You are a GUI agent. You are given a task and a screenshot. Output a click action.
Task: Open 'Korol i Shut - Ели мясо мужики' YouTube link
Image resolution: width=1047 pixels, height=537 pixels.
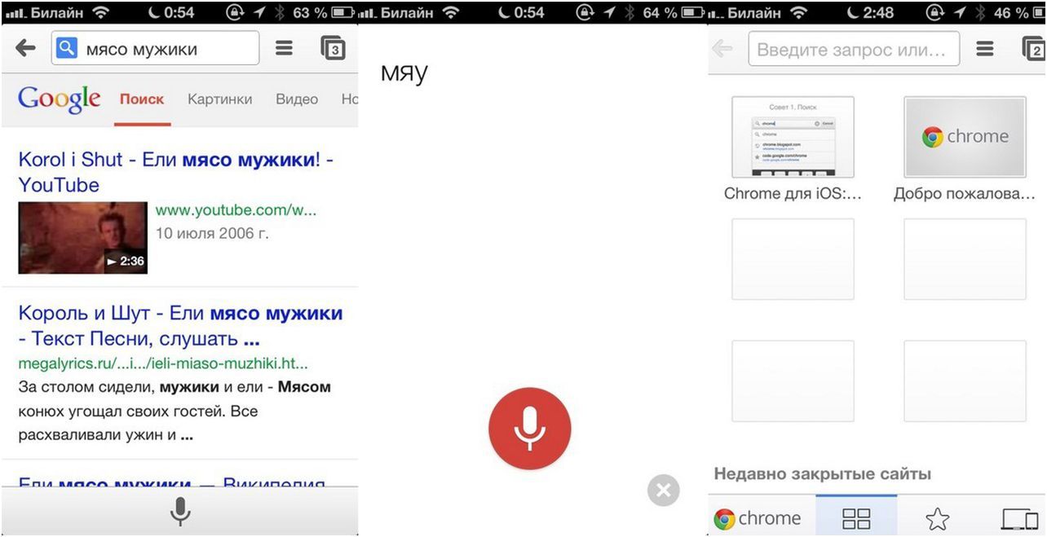(x=175, y=172)
